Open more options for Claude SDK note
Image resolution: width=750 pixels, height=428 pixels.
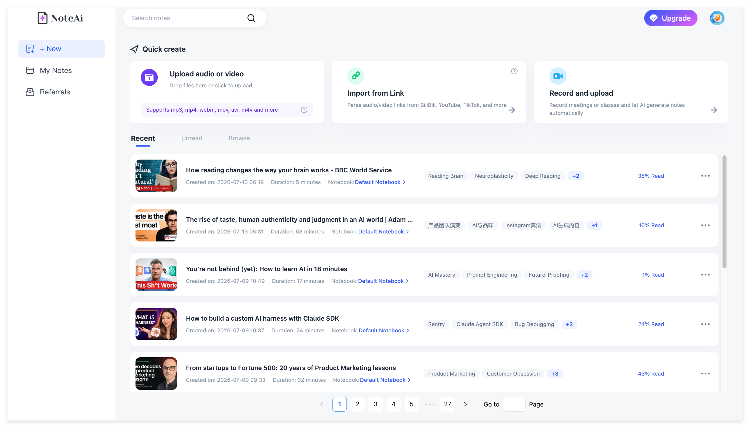tap(705, 324)
